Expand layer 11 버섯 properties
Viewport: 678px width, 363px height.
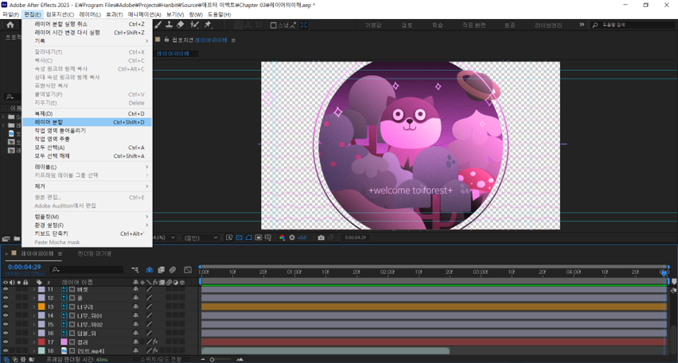click(33, 289)
